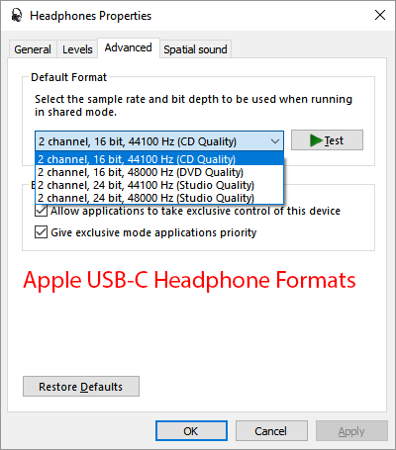Click the Cancel button
The height and width of the screenshot is (450, 396).
coord(271,431)
